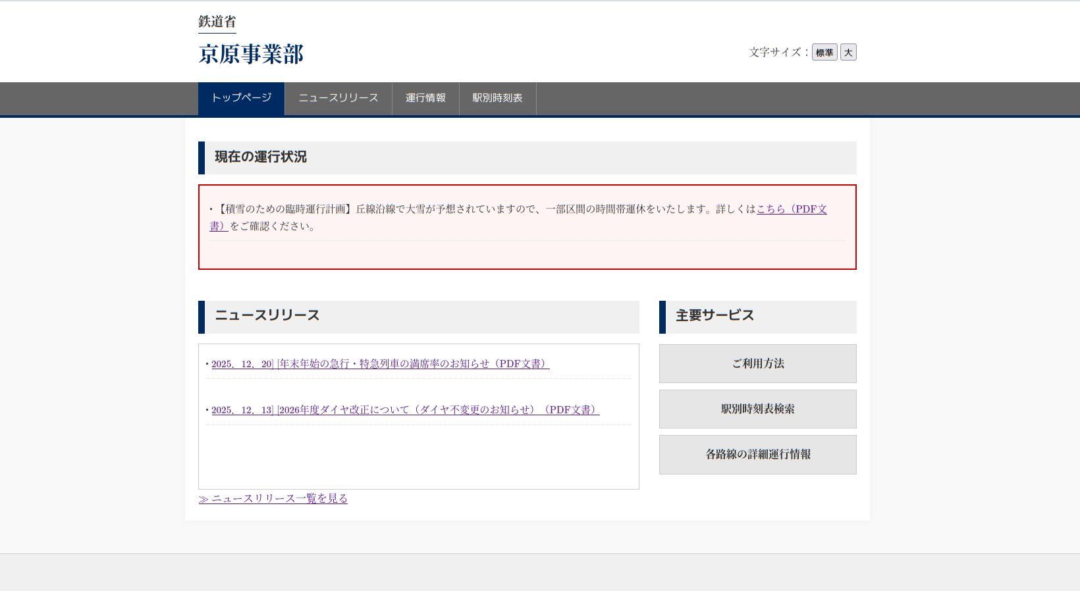Click 各路線の詳細運行情報 button
Image resolution: width=1080 pixels, height=591 pixels.
757,454
